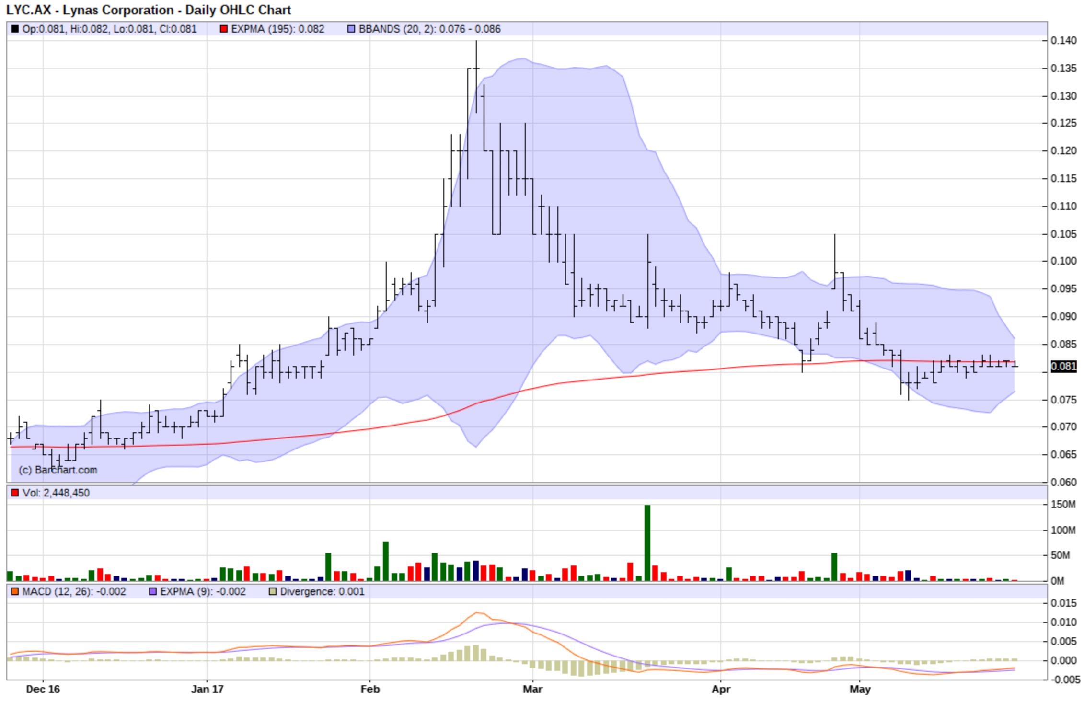Click the EXPMA (9): -0.002 label
1084x703 pixels.
coord(203,592)
